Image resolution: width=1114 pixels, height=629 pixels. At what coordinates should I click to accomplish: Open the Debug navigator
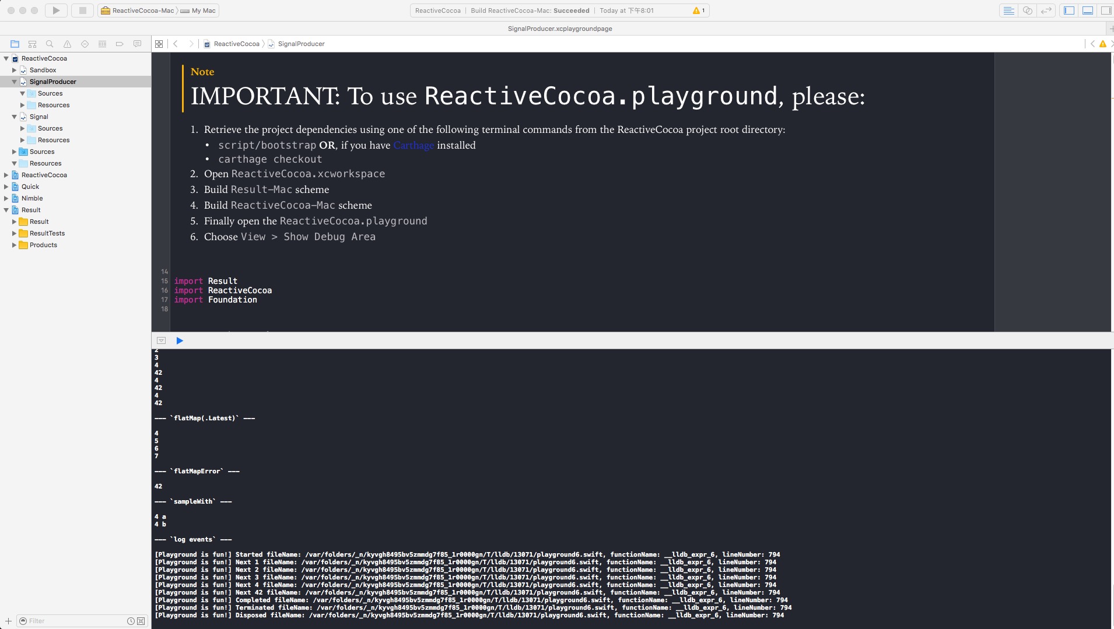[x=102, y=44]
